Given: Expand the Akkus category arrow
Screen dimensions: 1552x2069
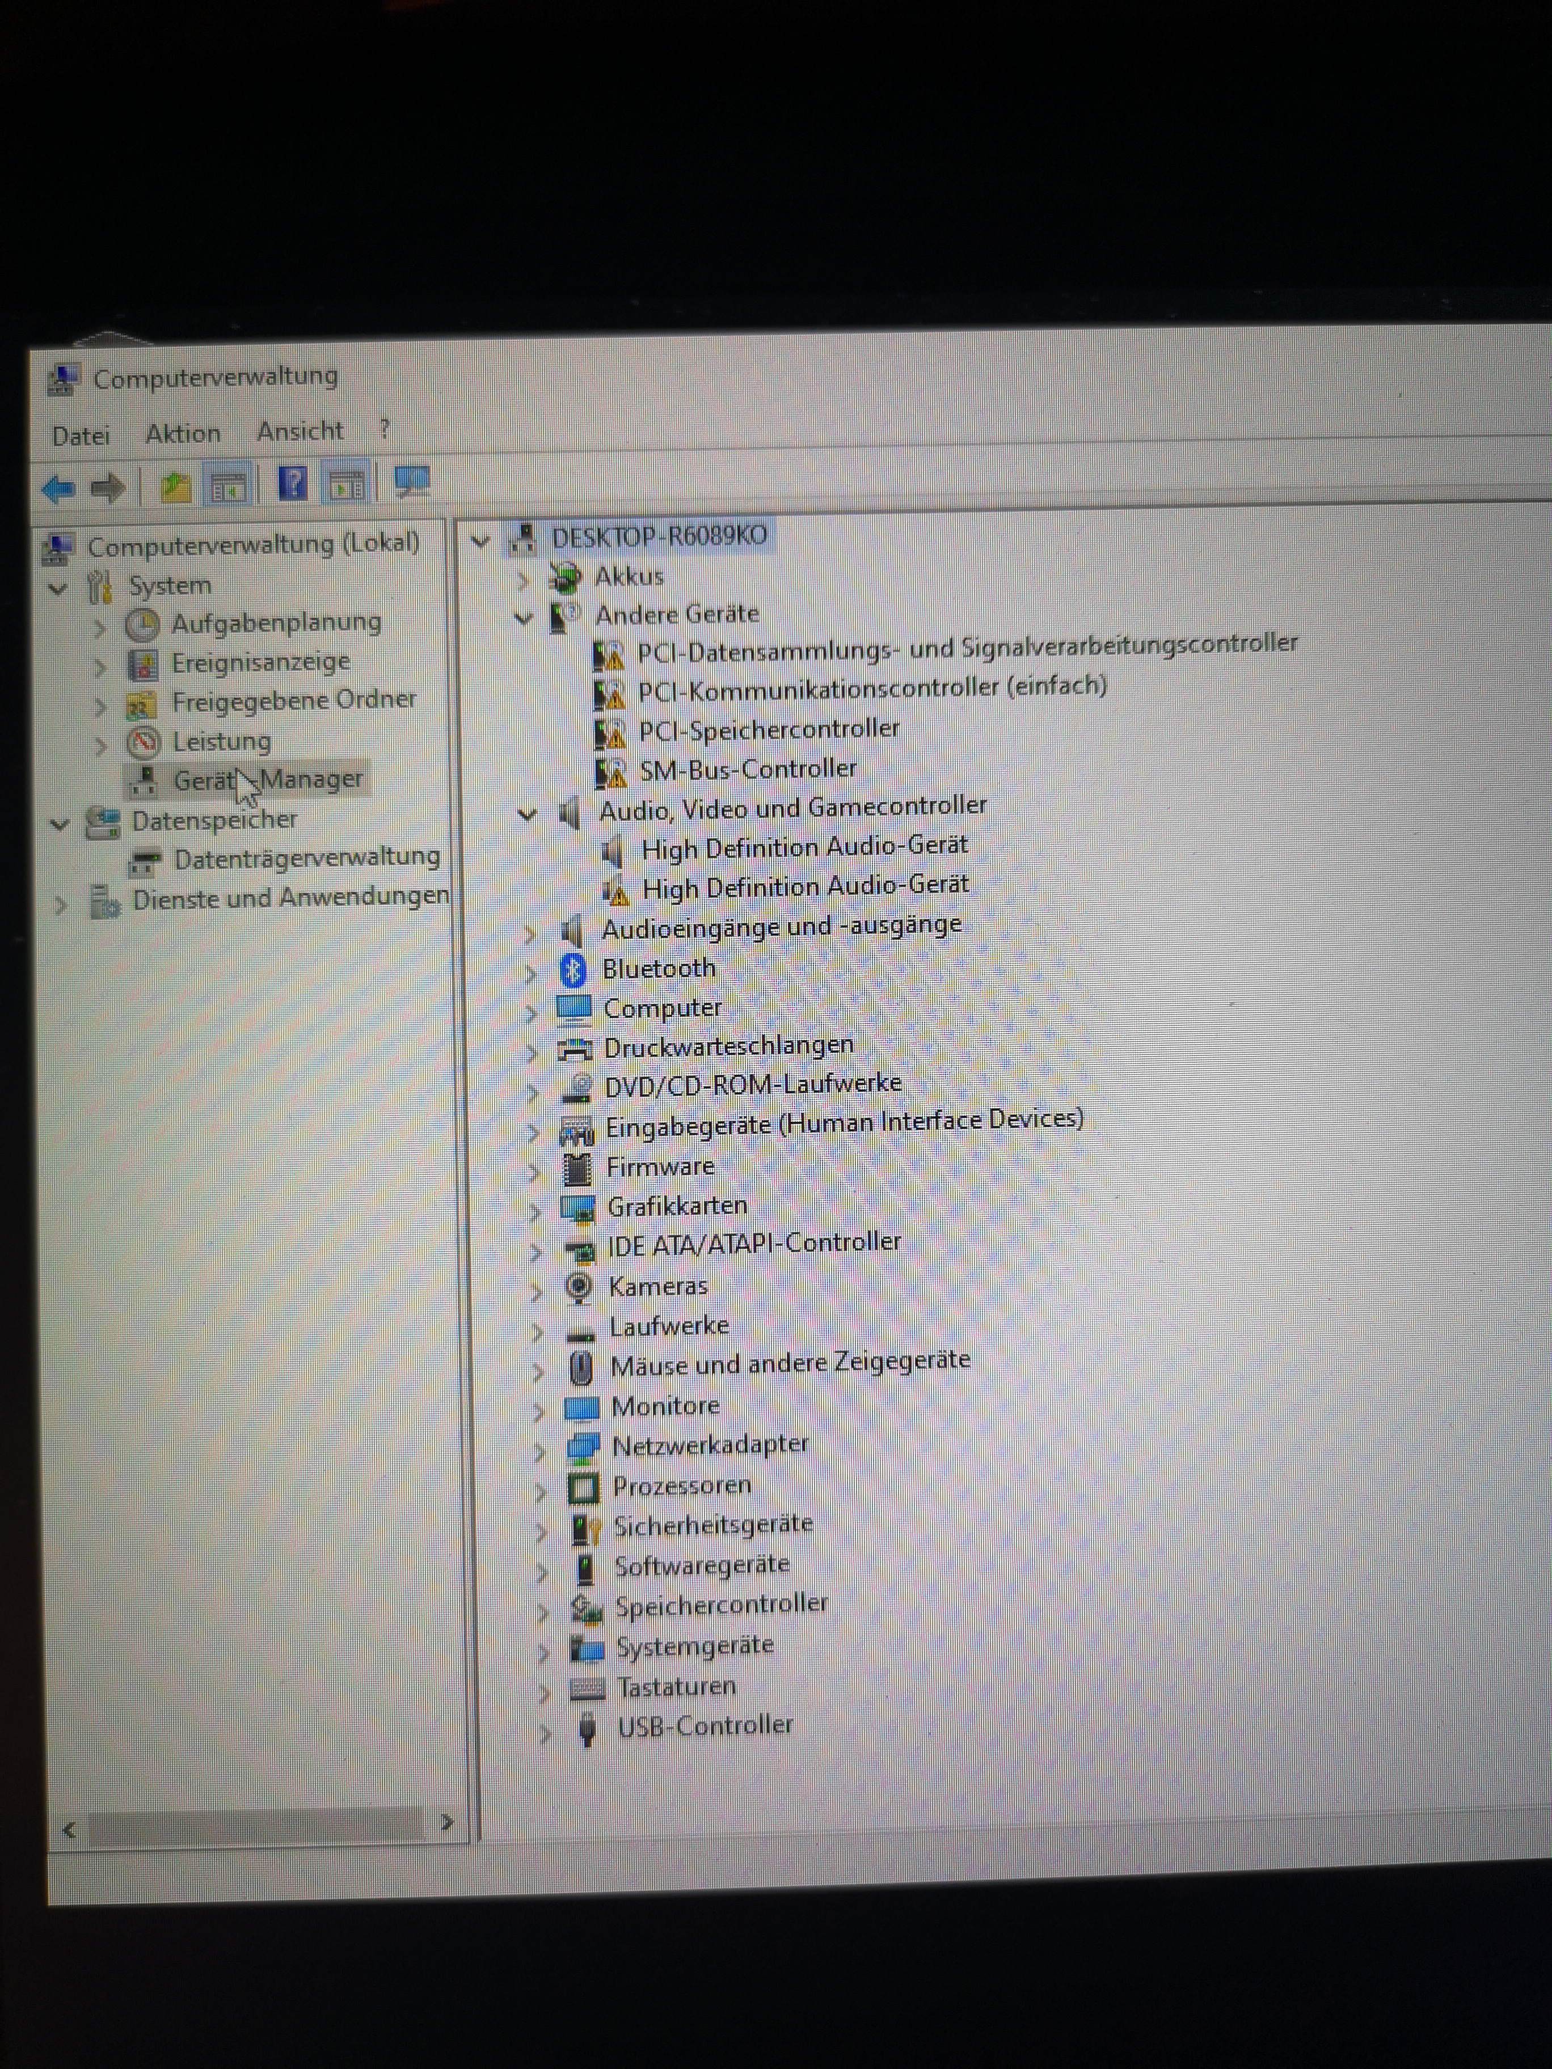Looking at the screenshot, I should 523,581.
